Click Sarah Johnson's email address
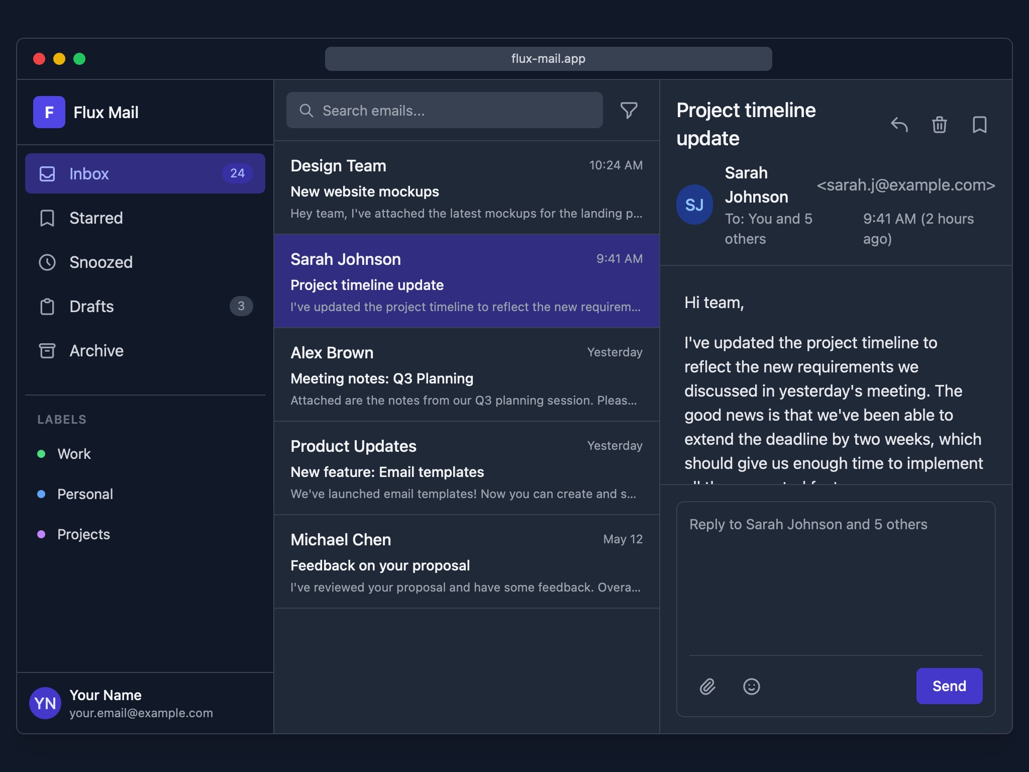1029x772 pixels. [x=905, y=185]
